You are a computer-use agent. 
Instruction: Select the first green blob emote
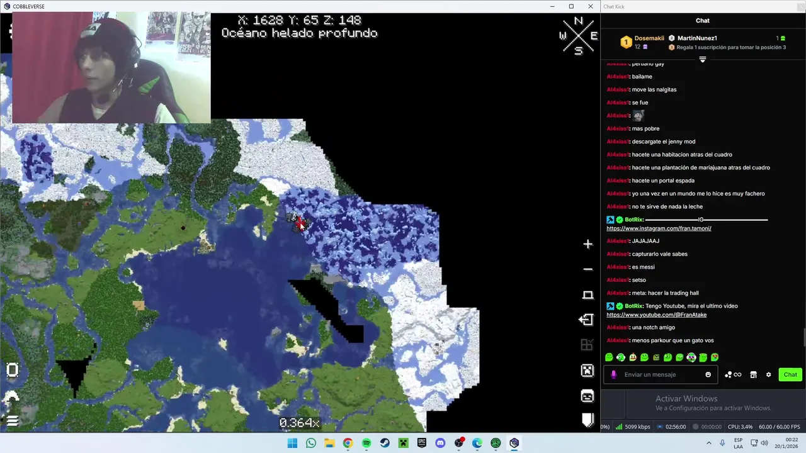click(609, 357)
